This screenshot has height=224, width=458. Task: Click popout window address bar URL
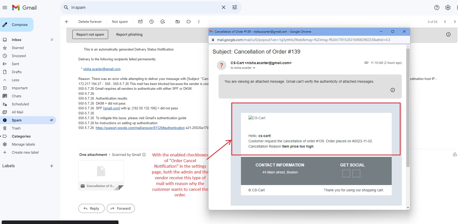click(x=303, y=40)
